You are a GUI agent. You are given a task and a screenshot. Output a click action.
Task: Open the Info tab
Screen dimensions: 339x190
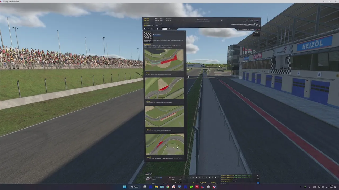coord(159,29)
